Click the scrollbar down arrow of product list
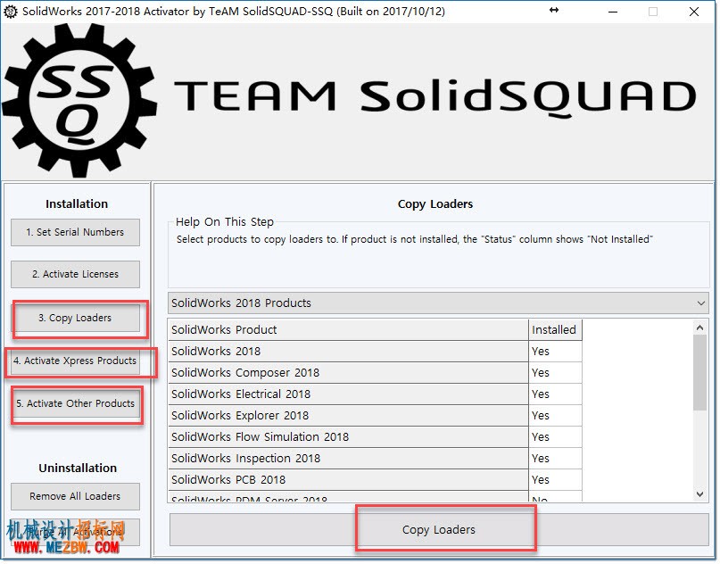Screen dimensions: 720x564 [699, 494]
